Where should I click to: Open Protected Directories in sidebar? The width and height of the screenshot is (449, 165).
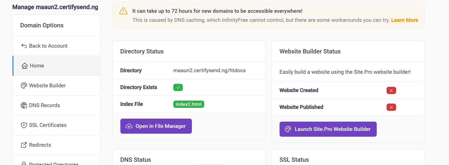54,163
